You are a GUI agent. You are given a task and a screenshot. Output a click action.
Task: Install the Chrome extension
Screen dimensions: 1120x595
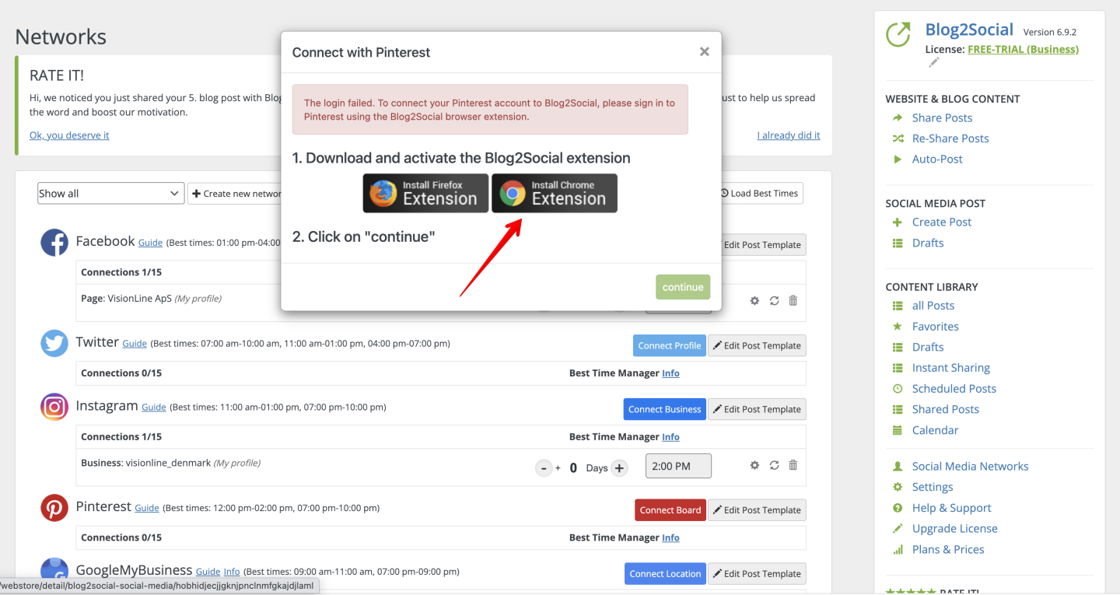[x=555, y=193]
